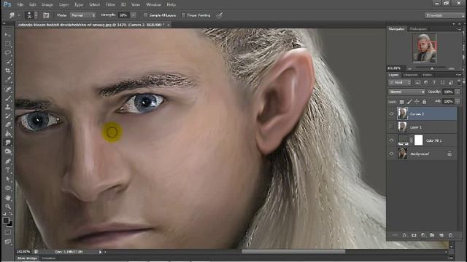Lock all padlock icon
Image resolution: width=467 pixels, height=262 pixels.
[424, 102]
